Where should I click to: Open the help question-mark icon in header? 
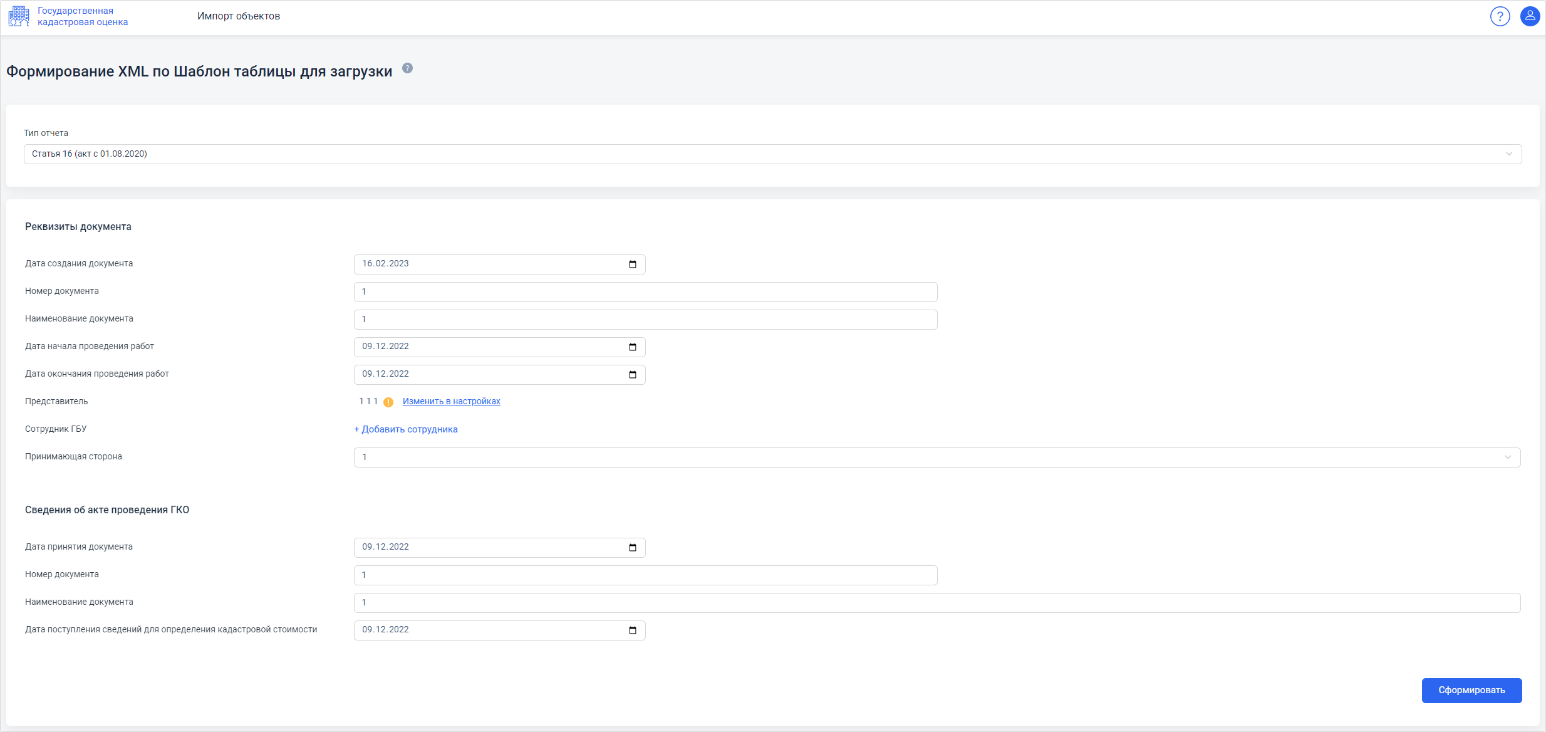pyautogui.click(x=1500, y=16)
